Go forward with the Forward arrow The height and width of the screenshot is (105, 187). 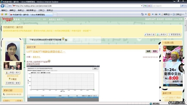[6, 6]
